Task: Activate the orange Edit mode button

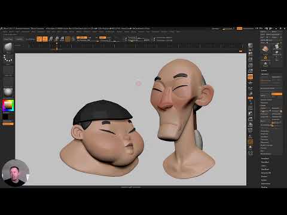Action: click(x=39, y=39)
